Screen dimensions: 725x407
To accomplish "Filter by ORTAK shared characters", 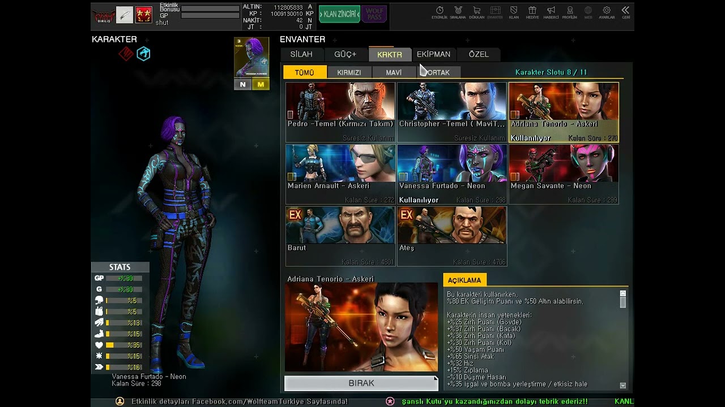I will [438, 72].
